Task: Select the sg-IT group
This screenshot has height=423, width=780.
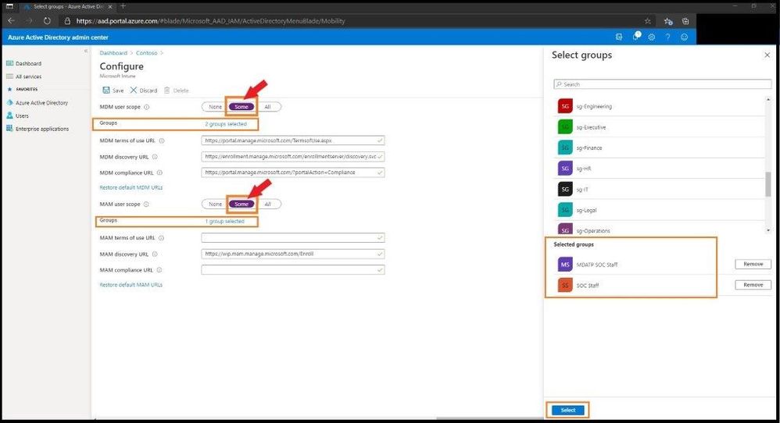Action: point(660,189)
